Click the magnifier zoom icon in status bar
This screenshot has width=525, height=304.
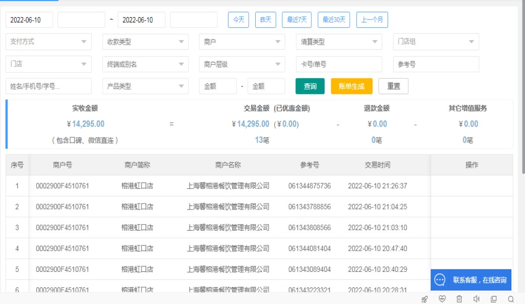(x=511, y=299)
